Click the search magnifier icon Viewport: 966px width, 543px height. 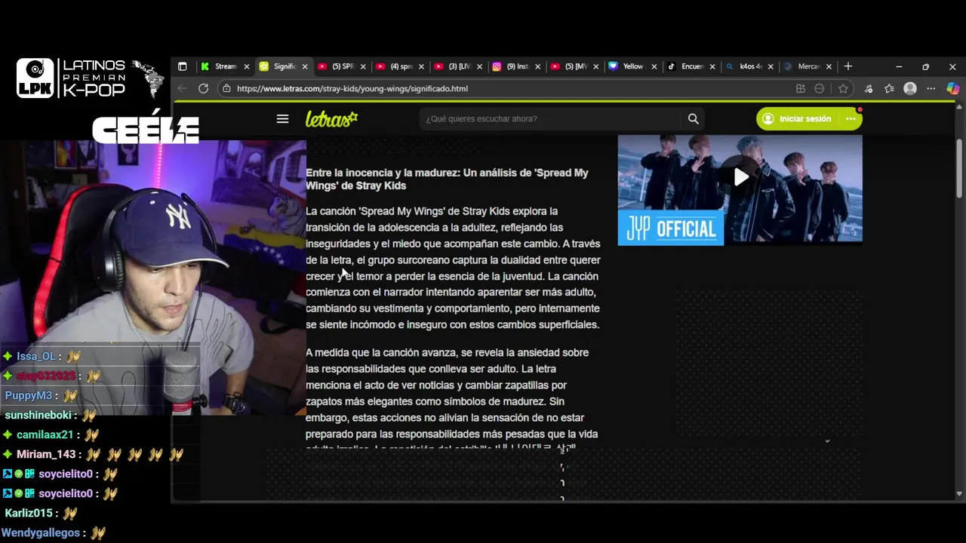coord(693,118)
